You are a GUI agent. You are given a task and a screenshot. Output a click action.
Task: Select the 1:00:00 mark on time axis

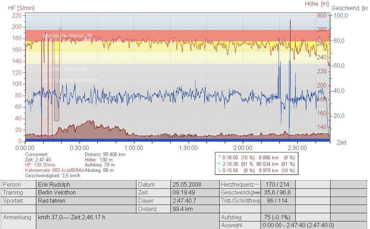[134, 148]
